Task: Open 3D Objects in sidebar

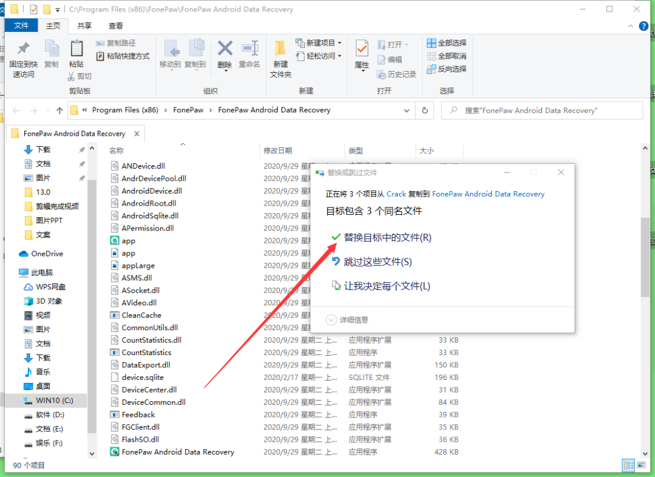Action: pos(43,301)
